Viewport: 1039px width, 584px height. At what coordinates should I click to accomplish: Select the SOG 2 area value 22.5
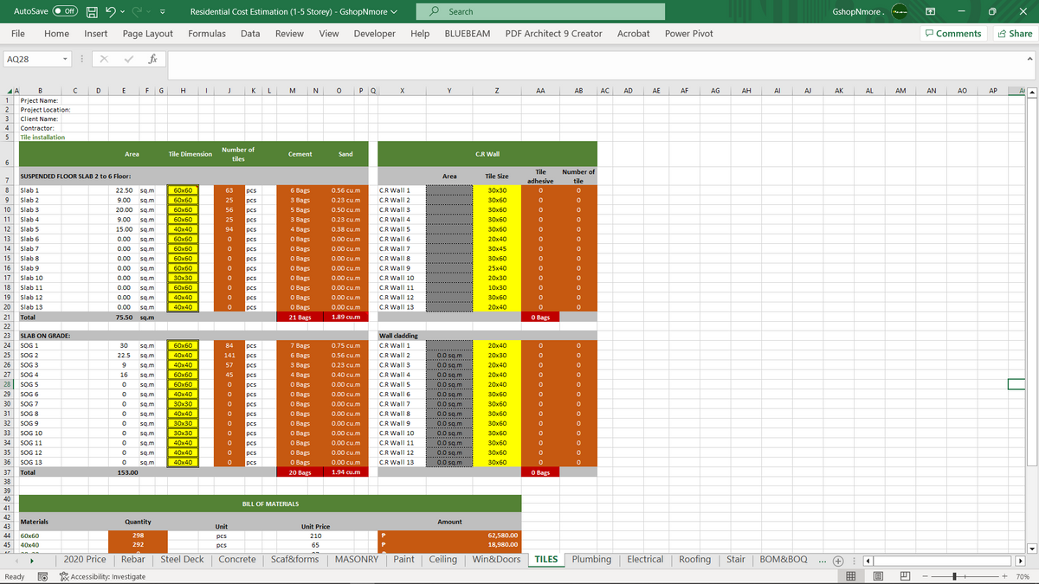point(124,356)
